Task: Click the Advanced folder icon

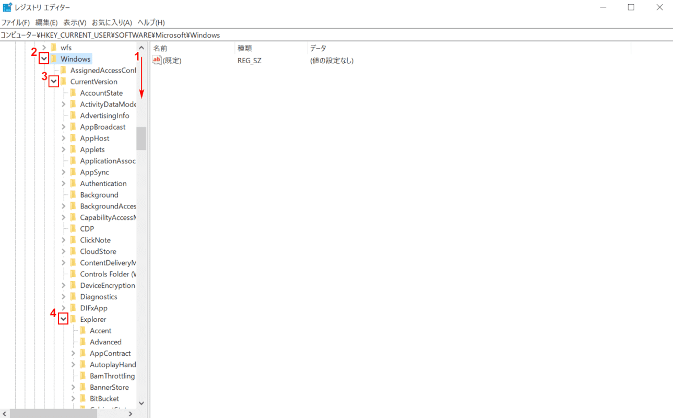Action: click(82, 342)
